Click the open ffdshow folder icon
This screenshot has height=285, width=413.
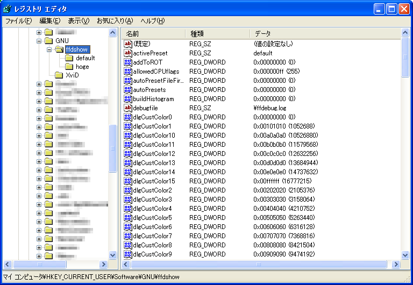[x=59, y=49]
